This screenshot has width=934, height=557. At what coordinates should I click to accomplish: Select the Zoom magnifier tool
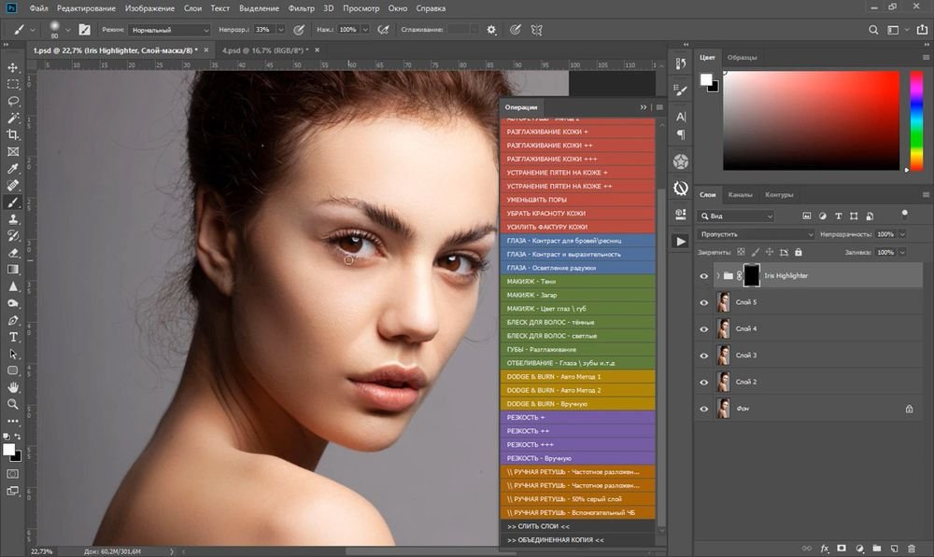13,404
